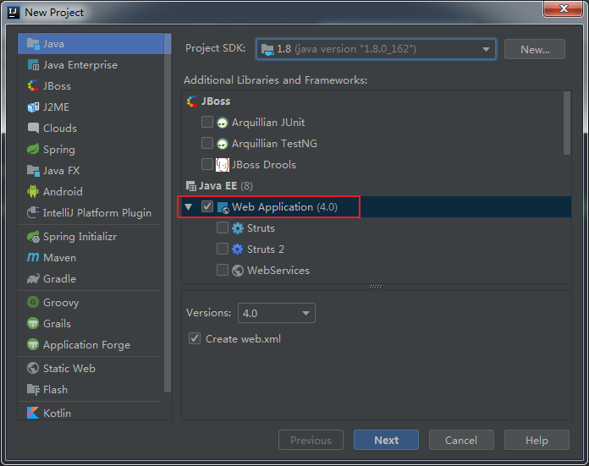Click the WebServices globe icon
Viewport: 589px width, 466px height.
(238, 271)
